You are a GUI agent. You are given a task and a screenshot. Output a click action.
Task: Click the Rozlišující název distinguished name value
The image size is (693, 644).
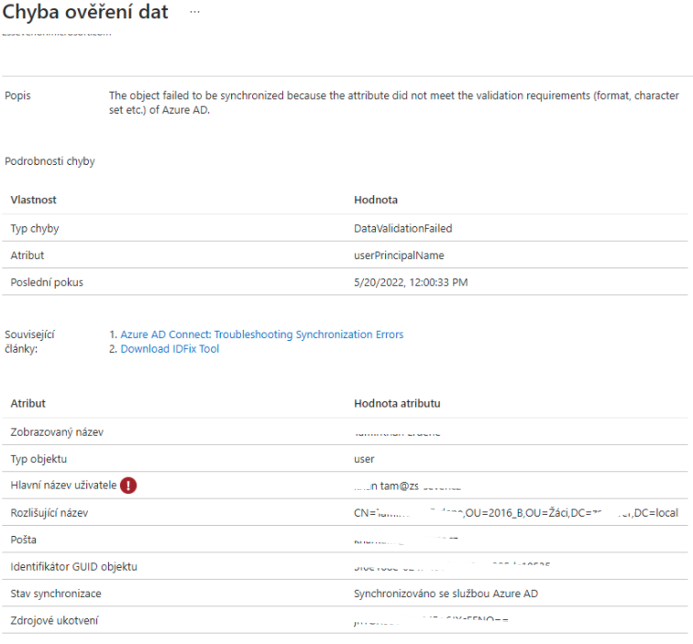tap(515, 513)
